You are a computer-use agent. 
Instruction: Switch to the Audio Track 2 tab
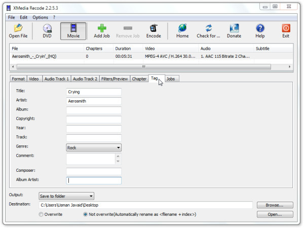tap(85, 79)
